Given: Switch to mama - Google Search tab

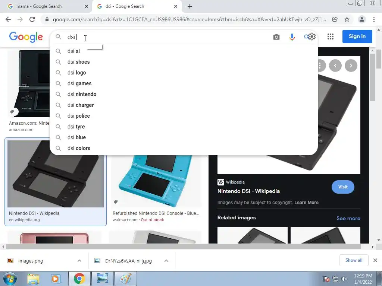Looking at the screenshot, I should (46, 6).
